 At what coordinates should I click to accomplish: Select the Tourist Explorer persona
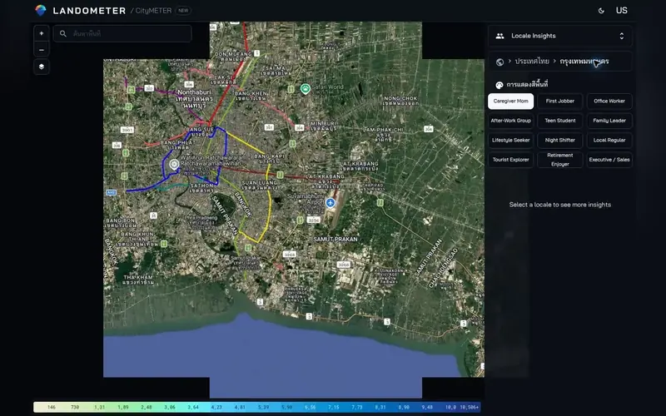[x=510, y=160]
